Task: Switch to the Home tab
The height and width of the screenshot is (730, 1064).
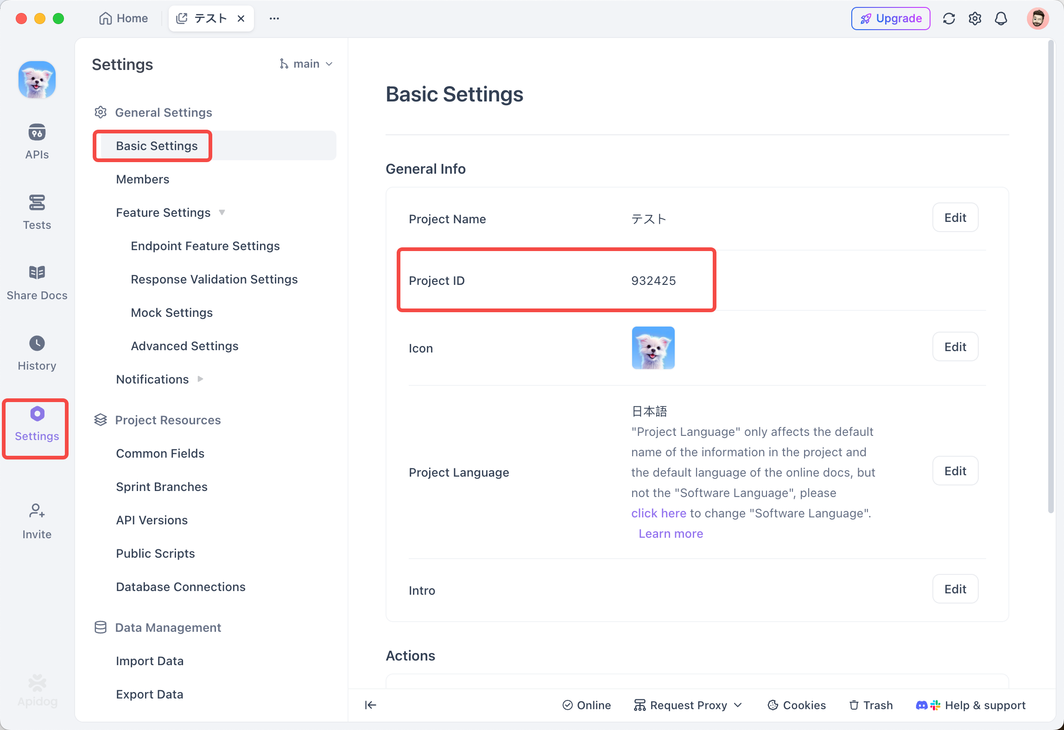Action: pyautogui.click(x=124, y=19)
